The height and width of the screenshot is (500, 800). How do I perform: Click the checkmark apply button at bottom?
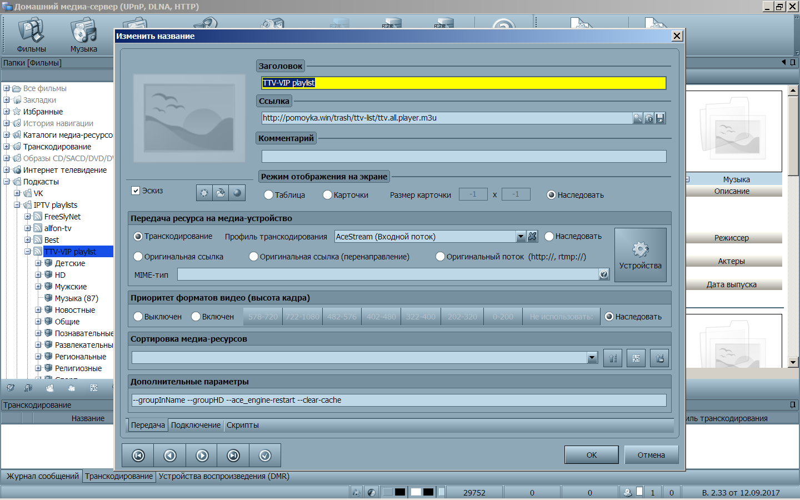(x=265, y=456)
